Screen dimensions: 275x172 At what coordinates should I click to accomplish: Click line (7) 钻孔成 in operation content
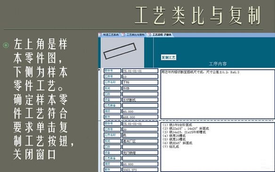171,147
